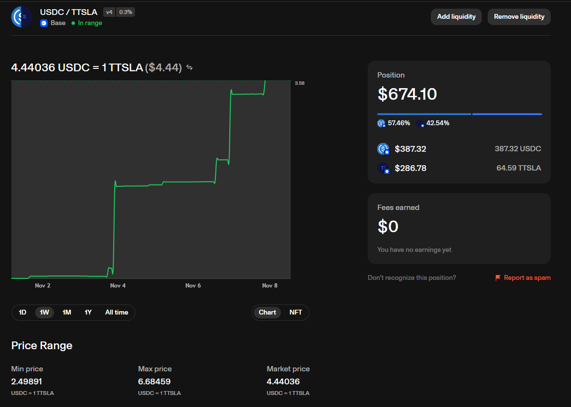Set chart range to 1Y
The width and height of the screenshot is (571, 407).
point(88,313)
